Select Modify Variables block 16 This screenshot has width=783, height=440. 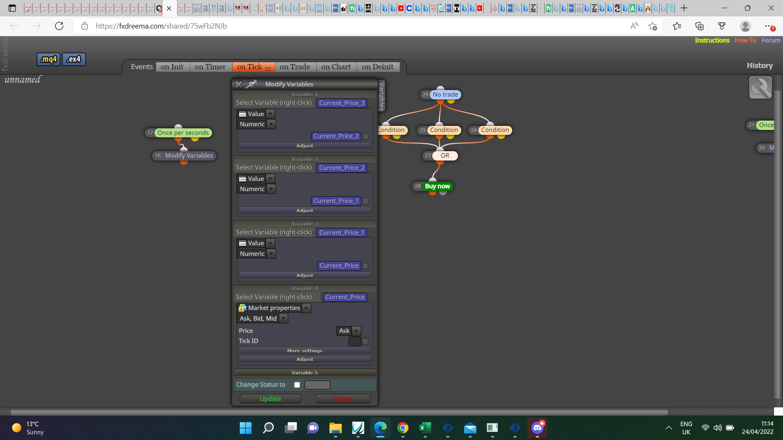tap(189, 156)
